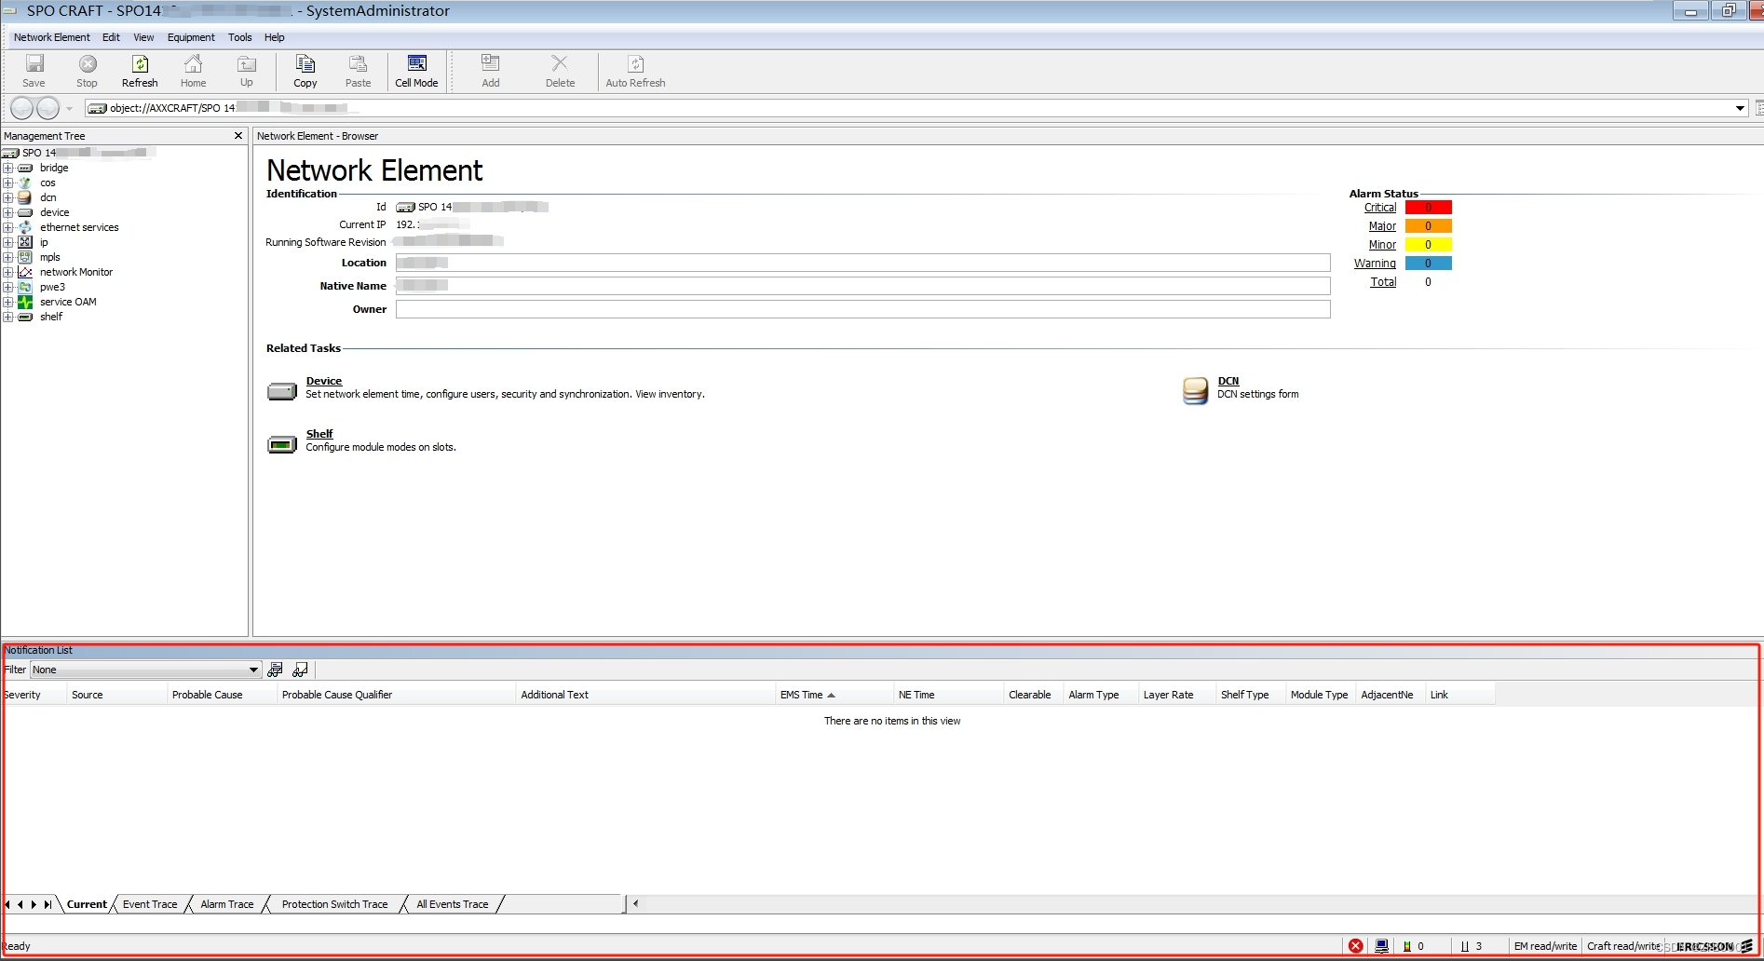Click the Save toolbar icon
This screenshot has width=1764, height=961.
coord(34,71)
